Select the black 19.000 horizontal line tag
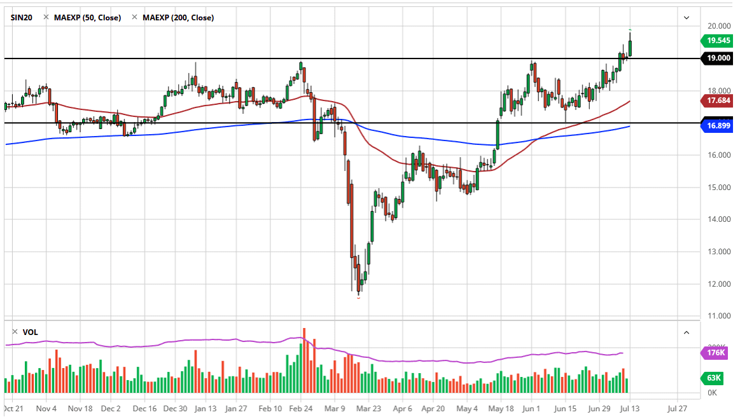This screenshot has width=740, height=417. point(718,58)
